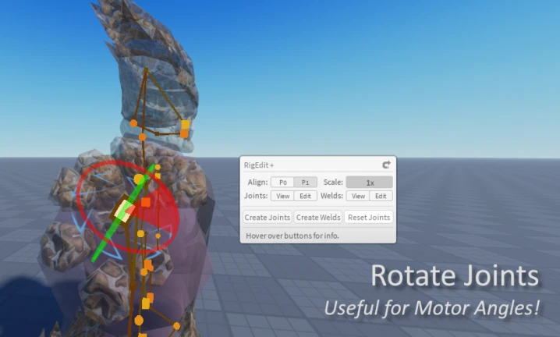Select the orange square joint near the neck
The height and width of the screenshot is (337, 560).
(x=185, y=125)
